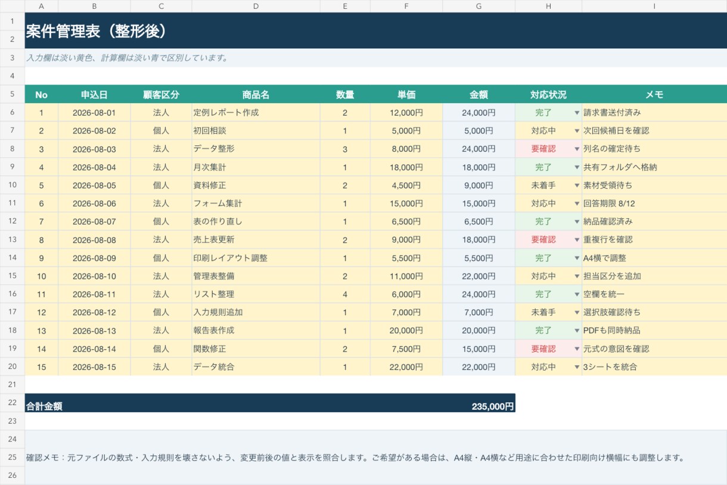Click the 確認メモ note text
The image size is (727, 485).
(x=355, y=458)
